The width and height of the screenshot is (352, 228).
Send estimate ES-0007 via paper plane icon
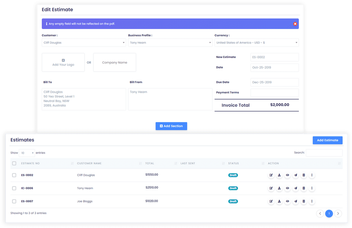(296, 201)
